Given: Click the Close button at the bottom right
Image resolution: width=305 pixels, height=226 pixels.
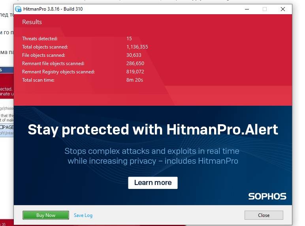Looking at the screenshot, I should [x=264, y=215].
